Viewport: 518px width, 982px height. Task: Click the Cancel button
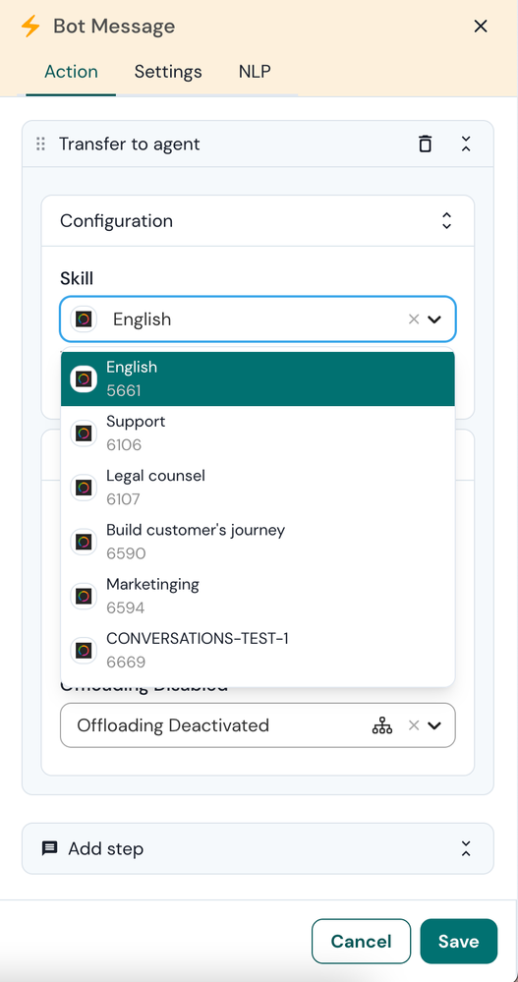[x=361, y=942]
